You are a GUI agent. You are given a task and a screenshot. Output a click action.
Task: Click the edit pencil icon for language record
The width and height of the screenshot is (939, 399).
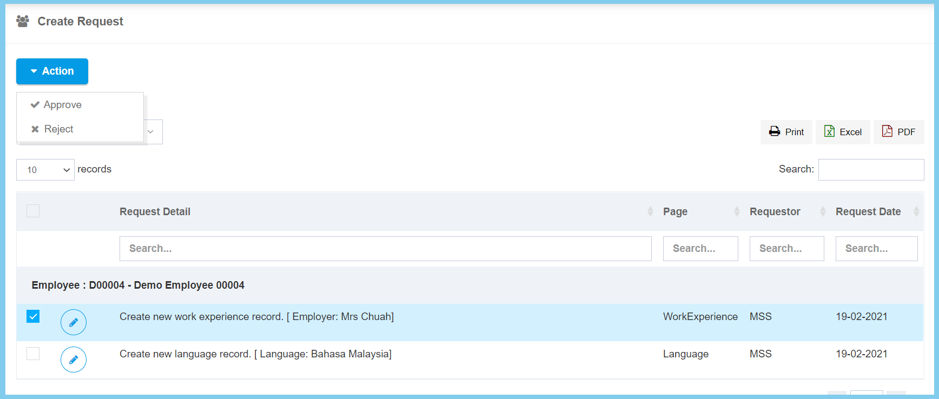tap(74, 360)
